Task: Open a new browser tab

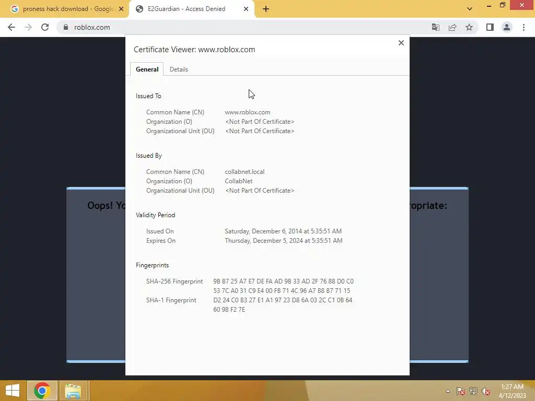Action: click(266, 9)
